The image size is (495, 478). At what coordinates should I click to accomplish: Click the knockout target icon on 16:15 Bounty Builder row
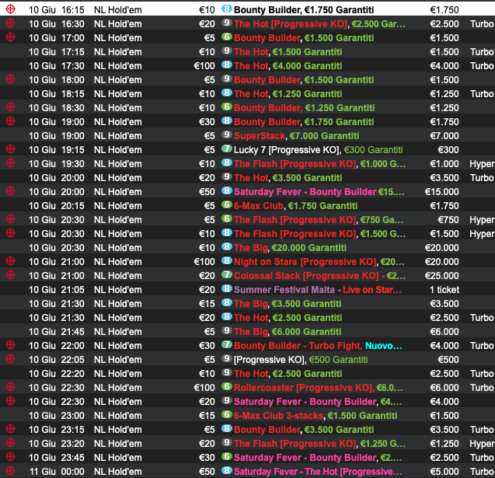[10, 9]
